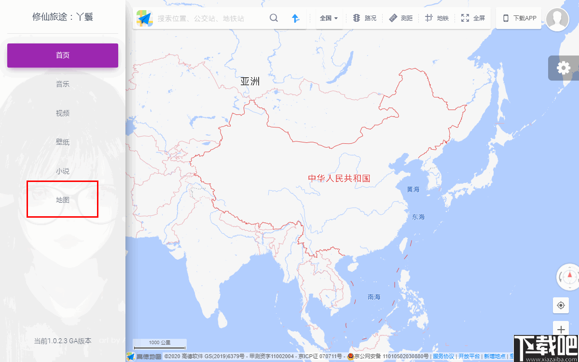The height and width of the screenshot is (362, 579).
Task: Click the 开放平台 link
Action: point(469,356)
